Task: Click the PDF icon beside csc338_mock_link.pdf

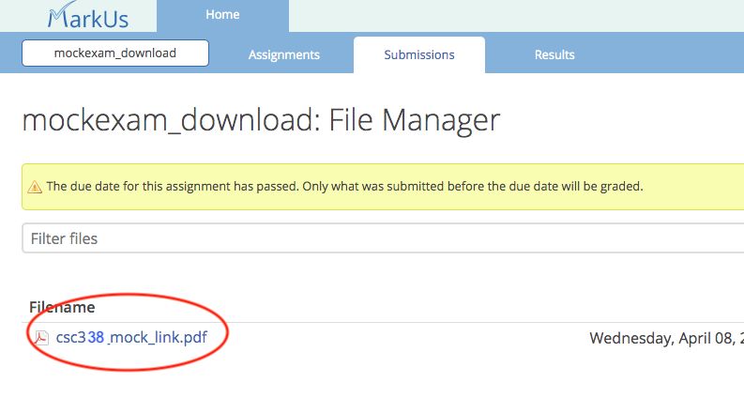Action: pyautogui.click(x=41, y=338)
